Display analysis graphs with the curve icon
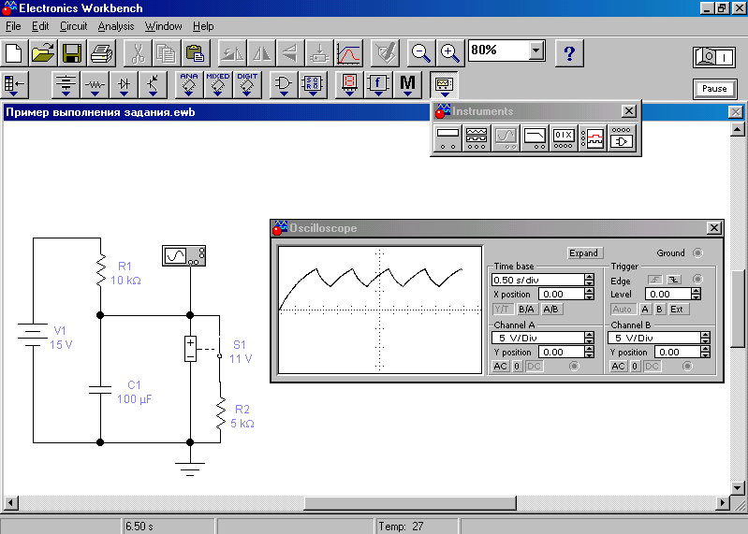The image size is (748, 534). point(348,53)
